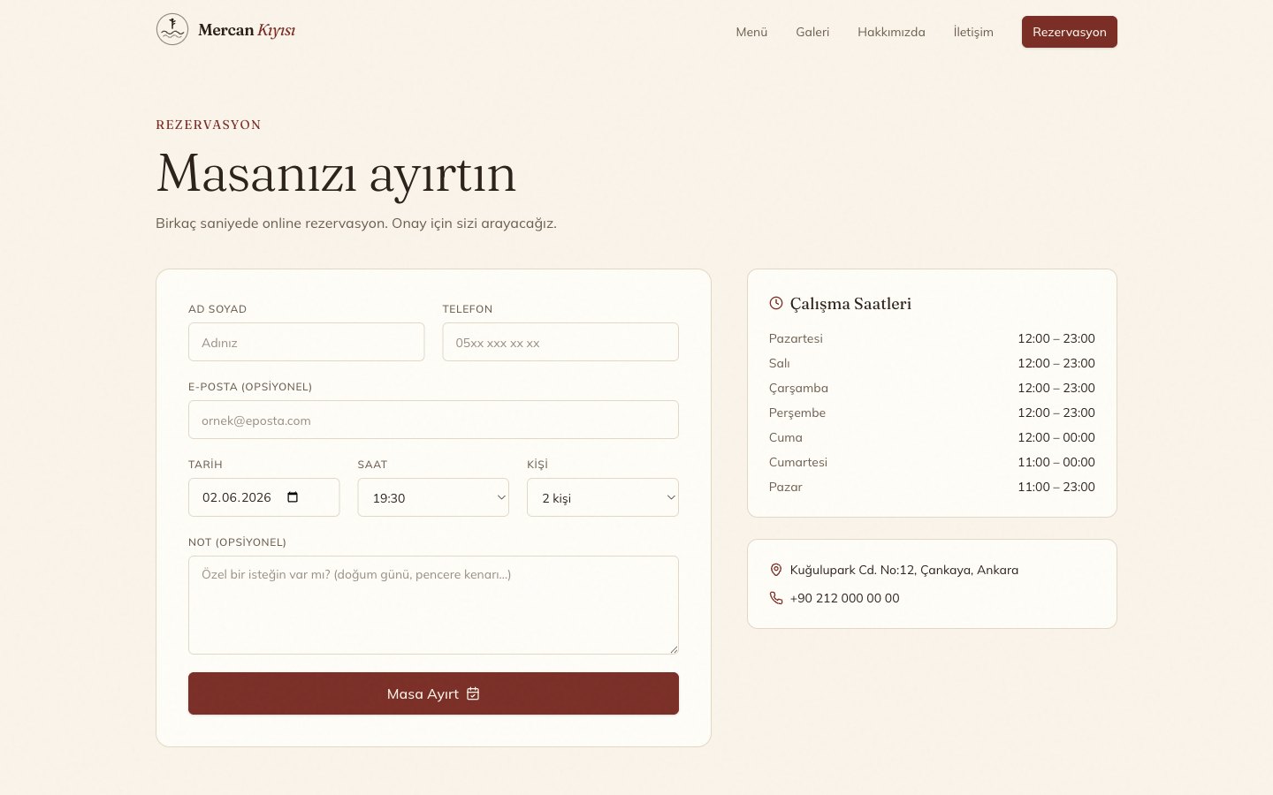1273x795 pixels.
Task: Click the E-POSTA (OPSİYONEL) label
Action: pyautogui.click(x=250, y=387)
